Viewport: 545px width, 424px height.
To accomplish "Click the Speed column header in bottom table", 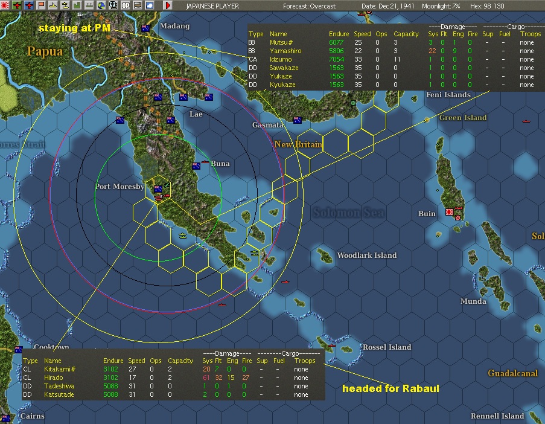I will pos(136,361).
